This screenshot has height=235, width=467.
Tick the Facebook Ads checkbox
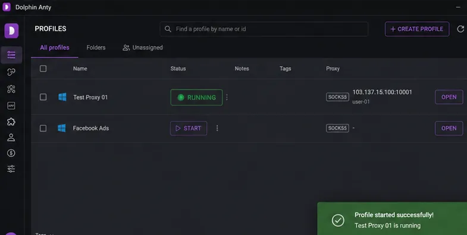click(x=43, y=128)
